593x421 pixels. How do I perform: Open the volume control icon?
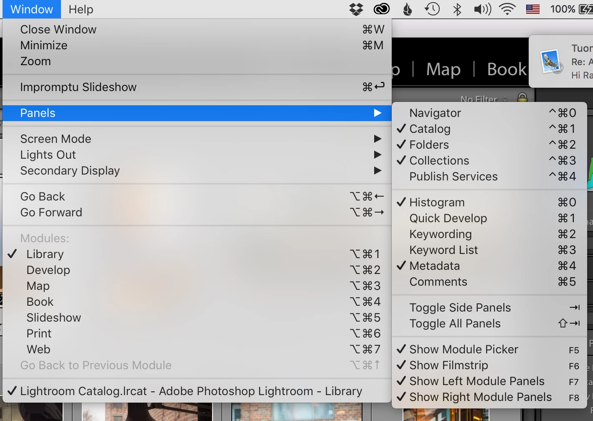point(482,9)
